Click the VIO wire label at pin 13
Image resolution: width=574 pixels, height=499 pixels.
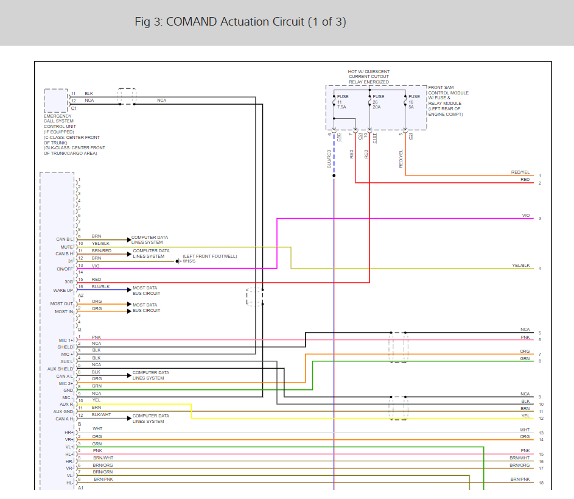point(96,266)
